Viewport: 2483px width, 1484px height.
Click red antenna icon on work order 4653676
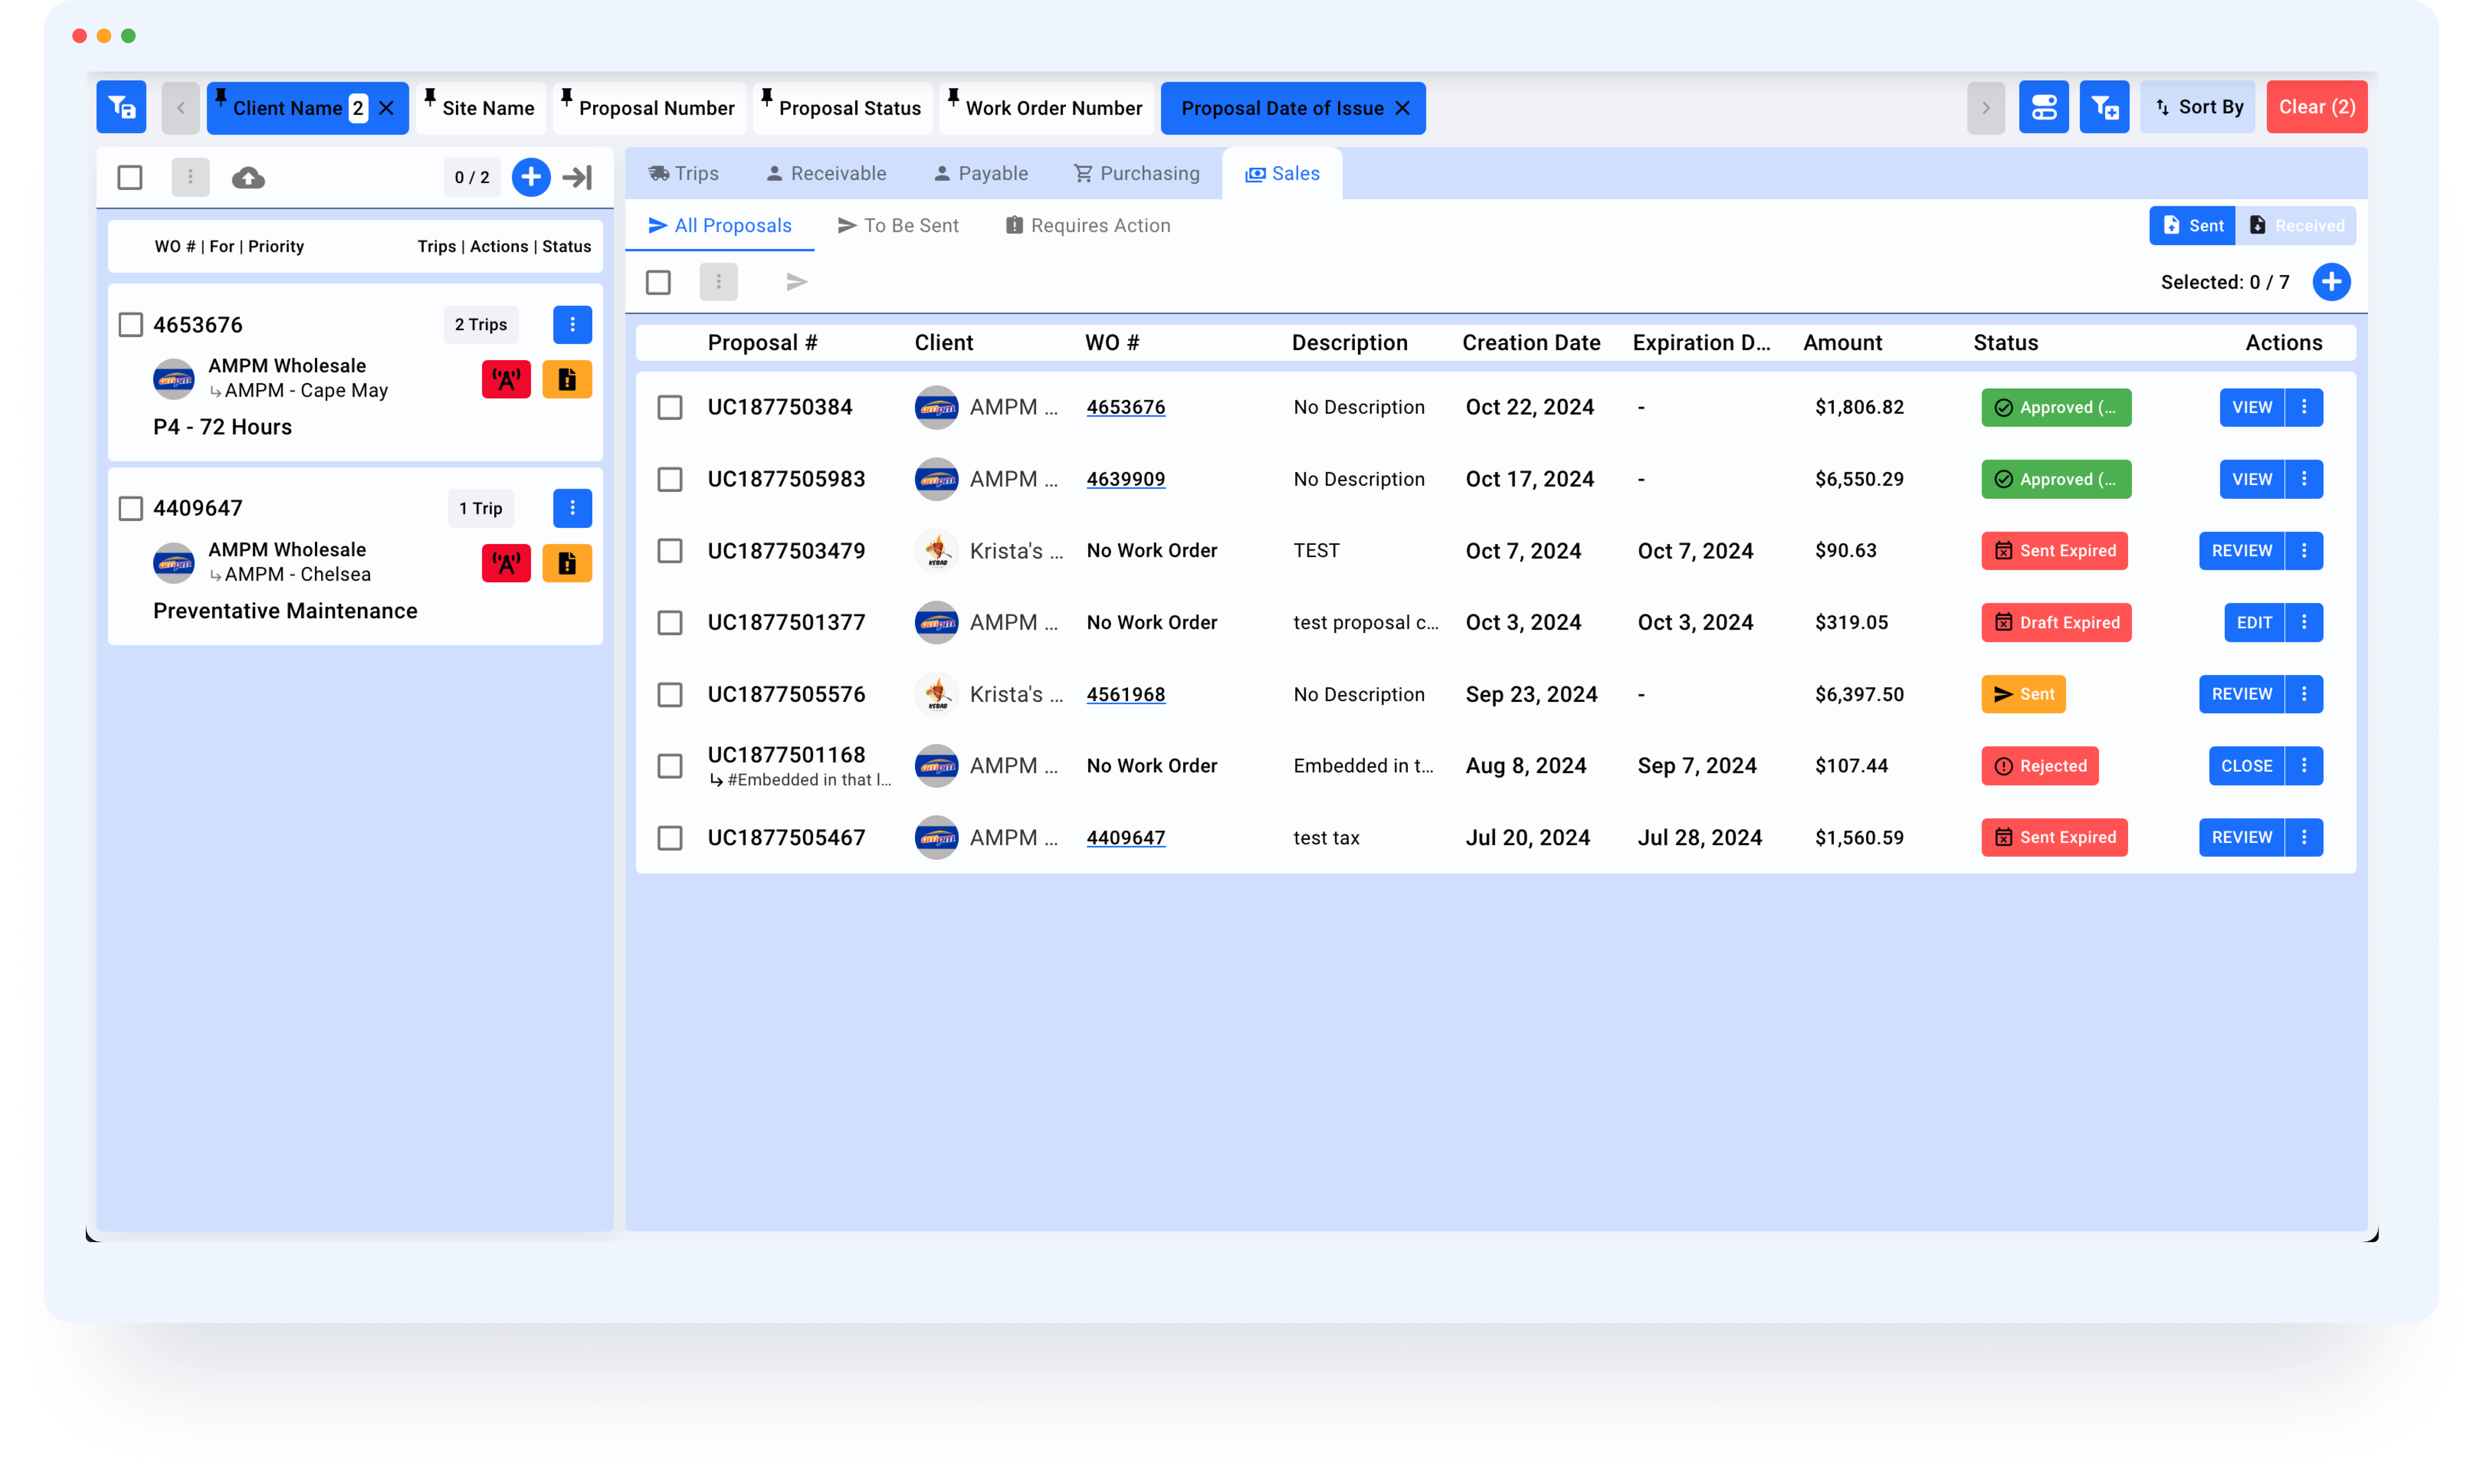pos(506,379)
